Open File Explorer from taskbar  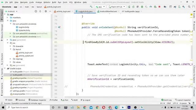click(x=78, y=107)
